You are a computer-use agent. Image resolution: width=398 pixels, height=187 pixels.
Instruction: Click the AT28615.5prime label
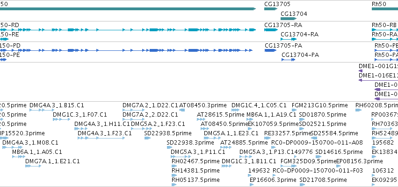(221, 115)
